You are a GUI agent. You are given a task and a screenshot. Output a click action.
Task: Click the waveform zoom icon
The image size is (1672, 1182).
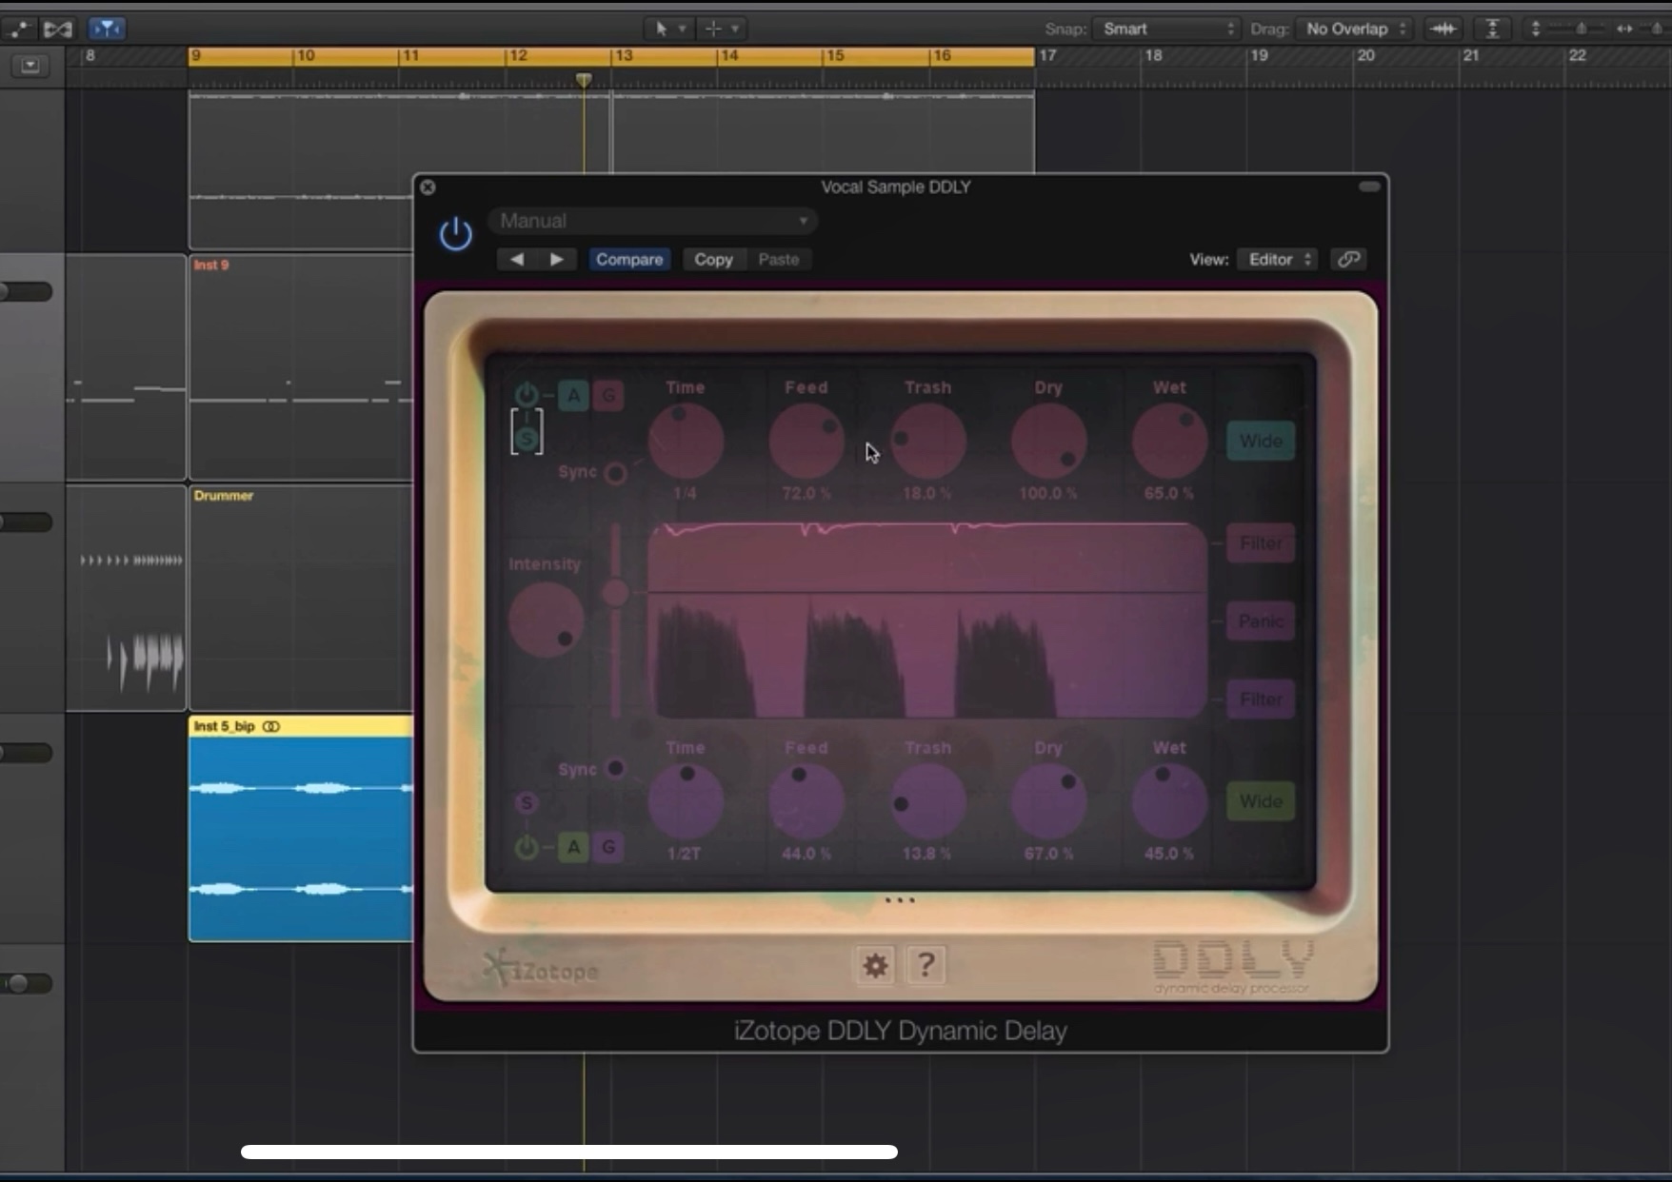point(1443,29)
